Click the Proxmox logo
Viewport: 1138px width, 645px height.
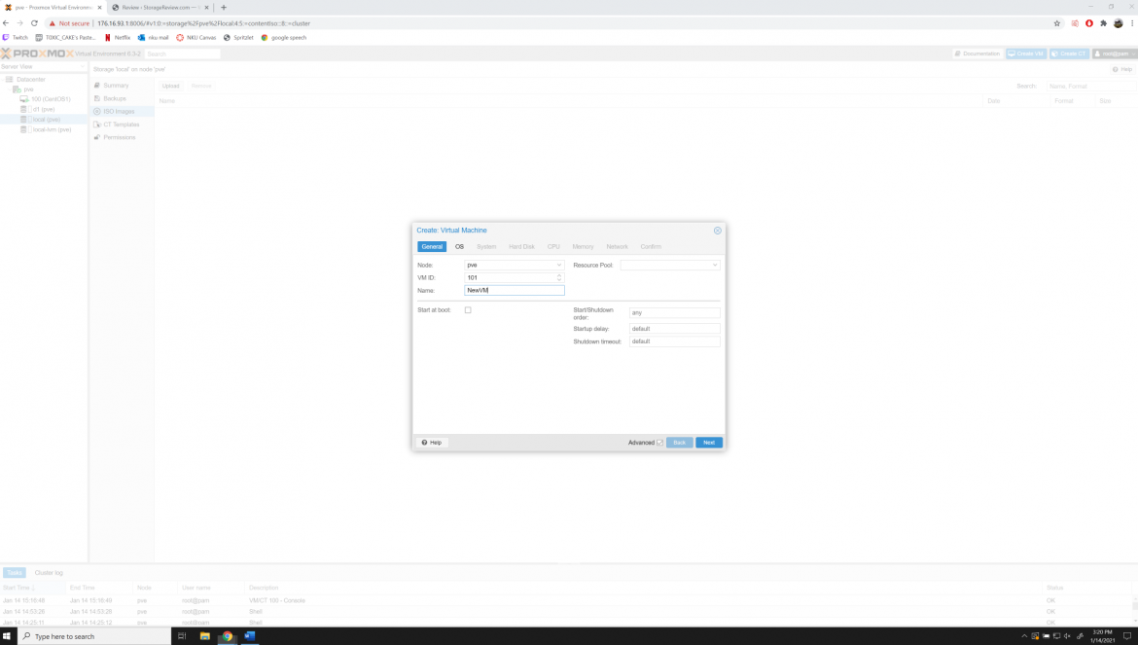click(x=37, y=54)
